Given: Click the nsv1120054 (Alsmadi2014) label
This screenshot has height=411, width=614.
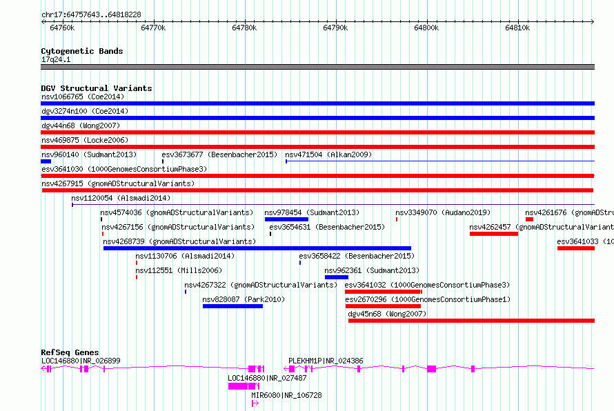Looking at the screenshot, I should (x=121, y=198).
